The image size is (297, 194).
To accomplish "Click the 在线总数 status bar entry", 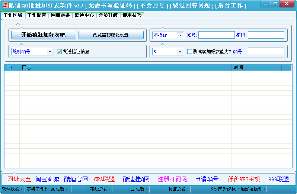I will (x=100, y=189).
